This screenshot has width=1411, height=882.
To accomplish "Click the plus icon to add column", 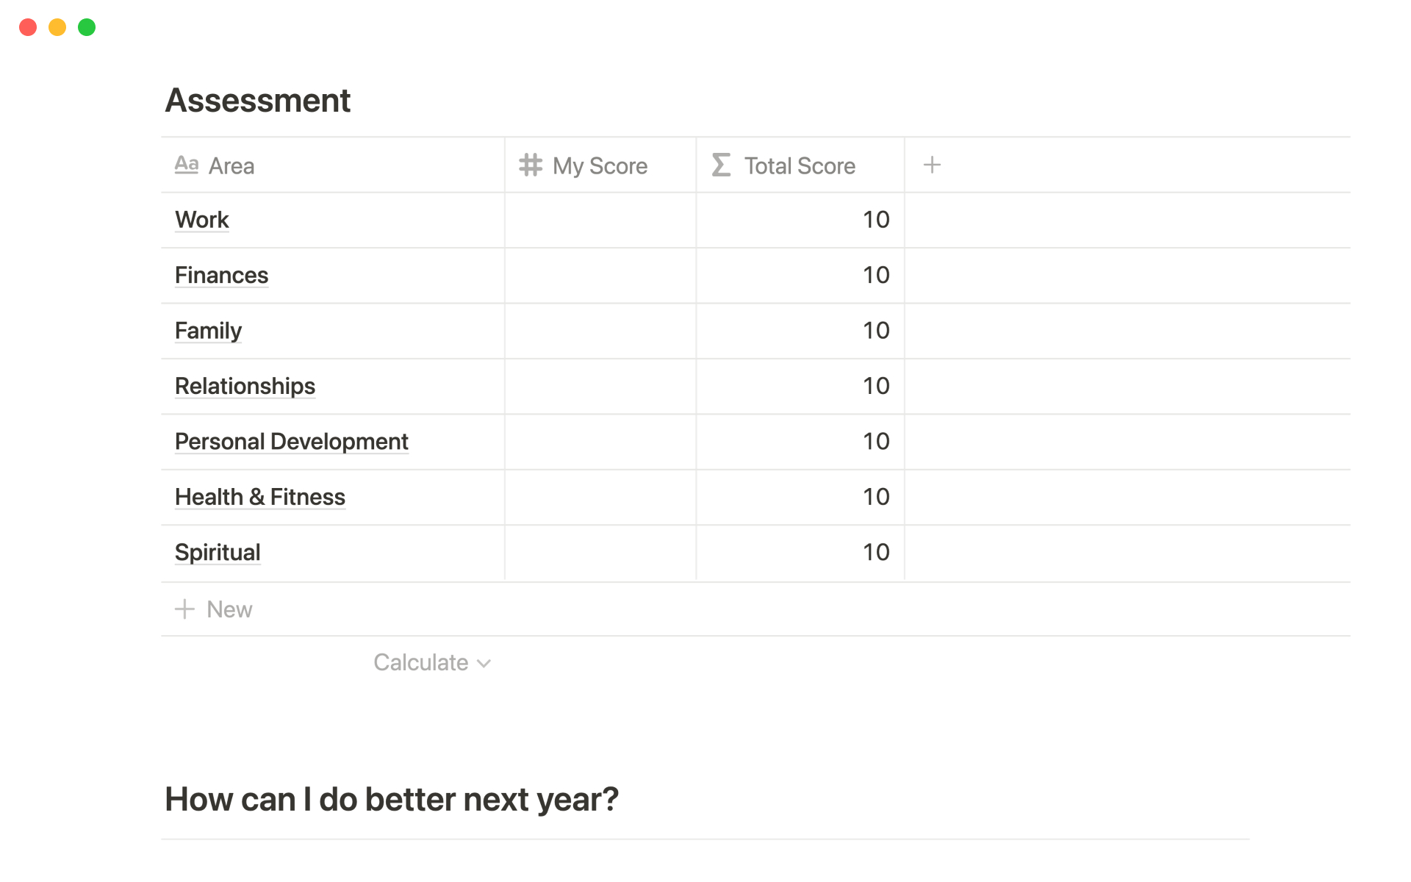I will [x=932, y=165].
